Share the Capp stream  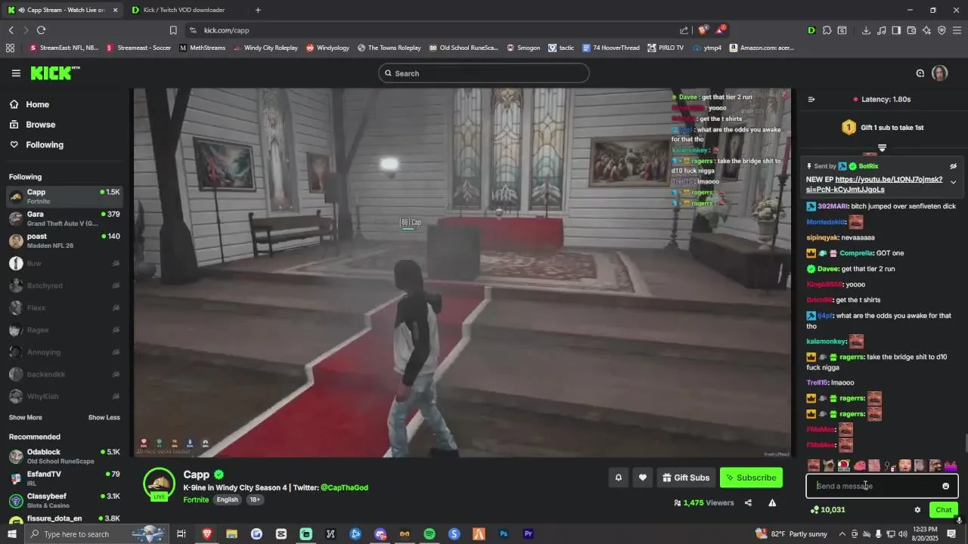point(748,502)
